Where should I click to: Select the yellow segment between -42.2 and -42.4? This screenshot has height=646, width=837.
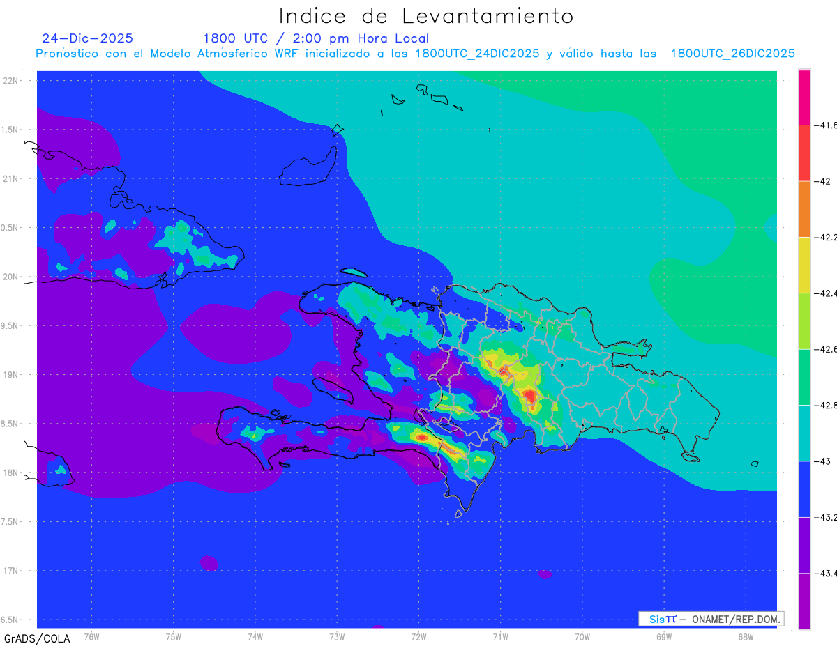804,265
